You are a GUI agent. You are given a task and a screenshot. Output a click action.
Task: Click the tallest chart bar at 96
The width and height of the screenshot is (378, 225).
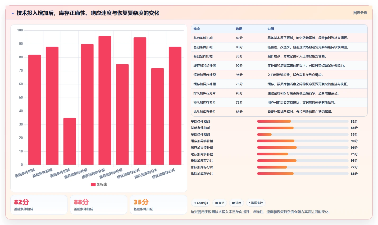pos(105,100)
